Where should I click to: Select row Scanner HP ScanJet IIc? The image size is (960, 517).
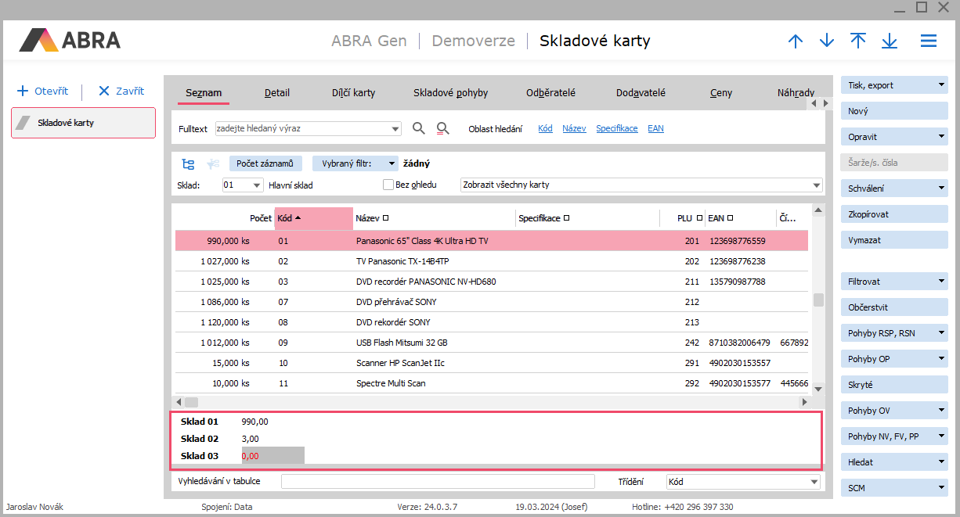pos(492,363)
